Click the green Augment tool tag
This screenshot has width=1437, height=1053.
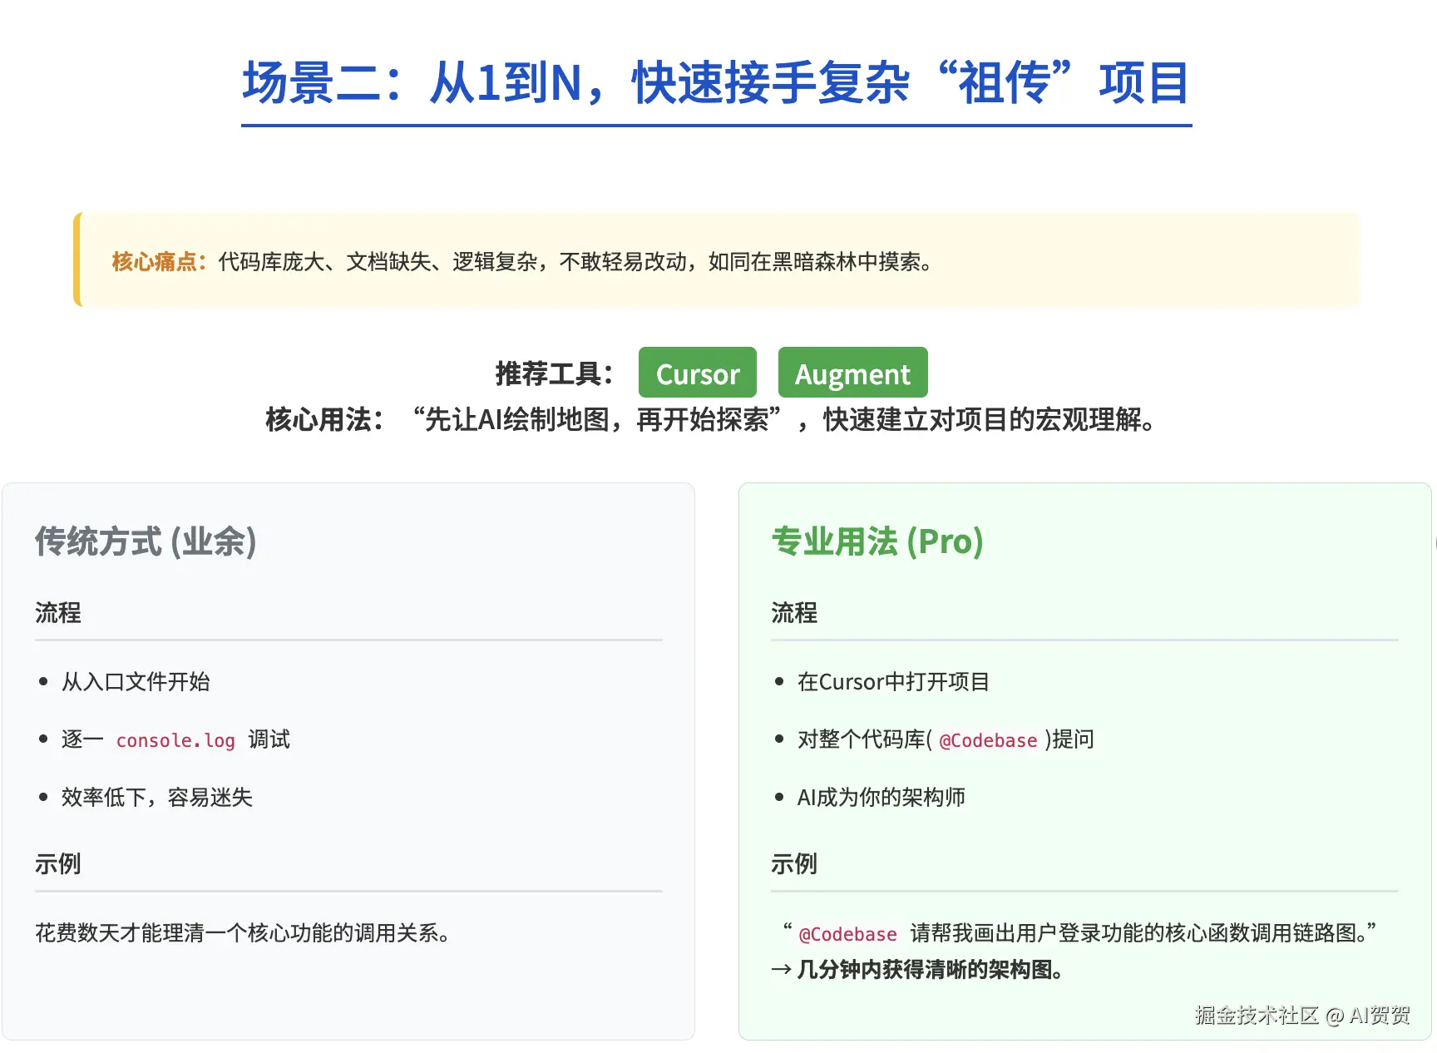[852, 373]
